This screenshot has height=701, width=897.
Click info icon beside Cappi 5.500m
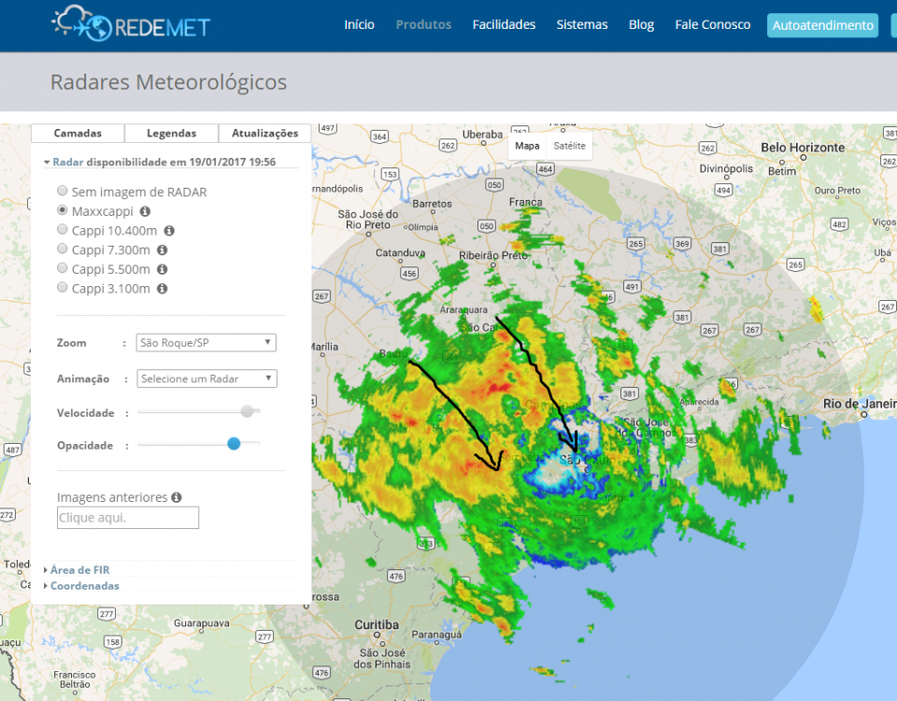coord(162,269)
